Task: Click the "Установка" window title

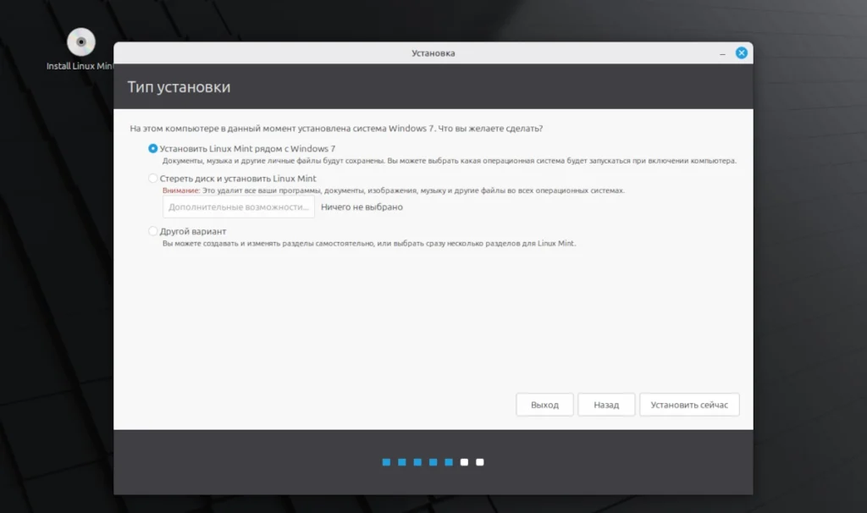Action: coord(433,53)
